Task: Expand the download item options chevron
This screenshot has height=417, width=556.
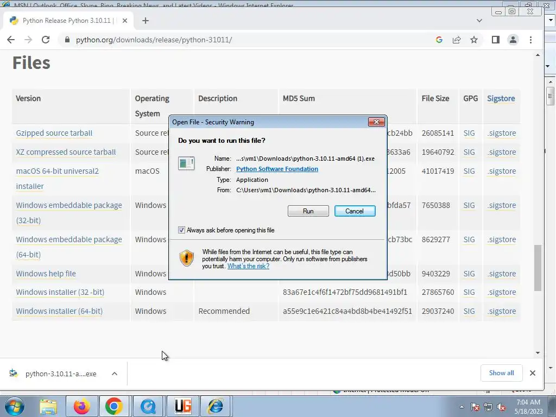Action: [115, 374]
